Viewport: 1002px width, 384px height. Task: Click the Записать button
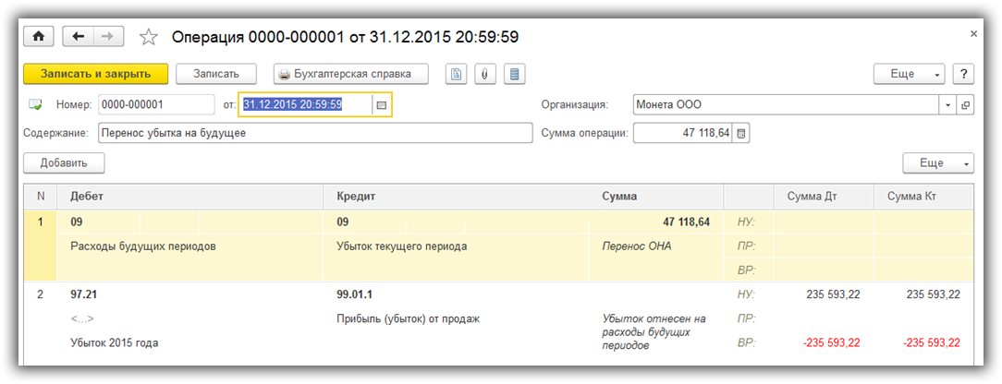[215, 74]
